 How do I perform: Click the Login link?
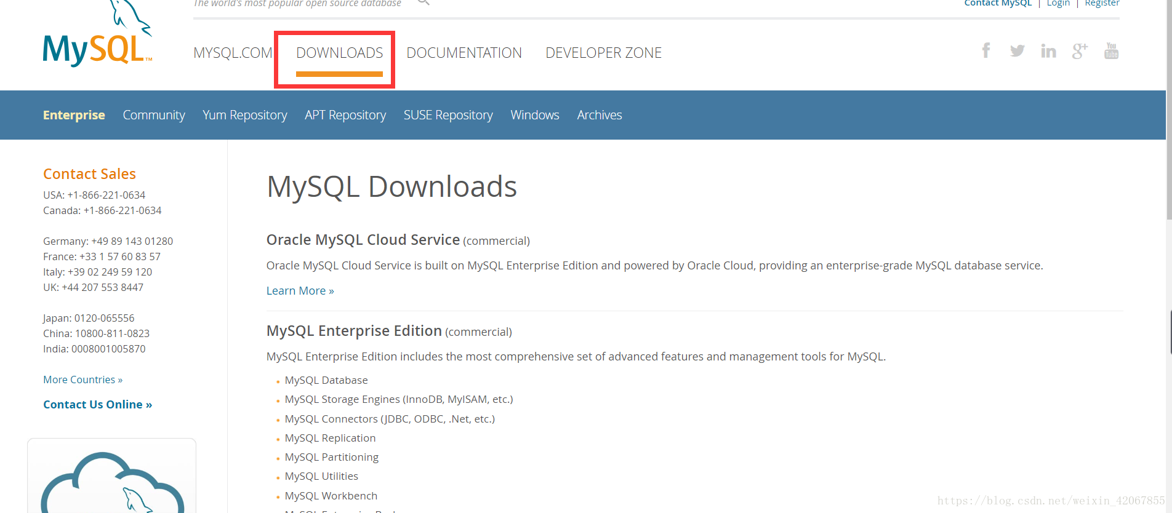point(1058,3)
